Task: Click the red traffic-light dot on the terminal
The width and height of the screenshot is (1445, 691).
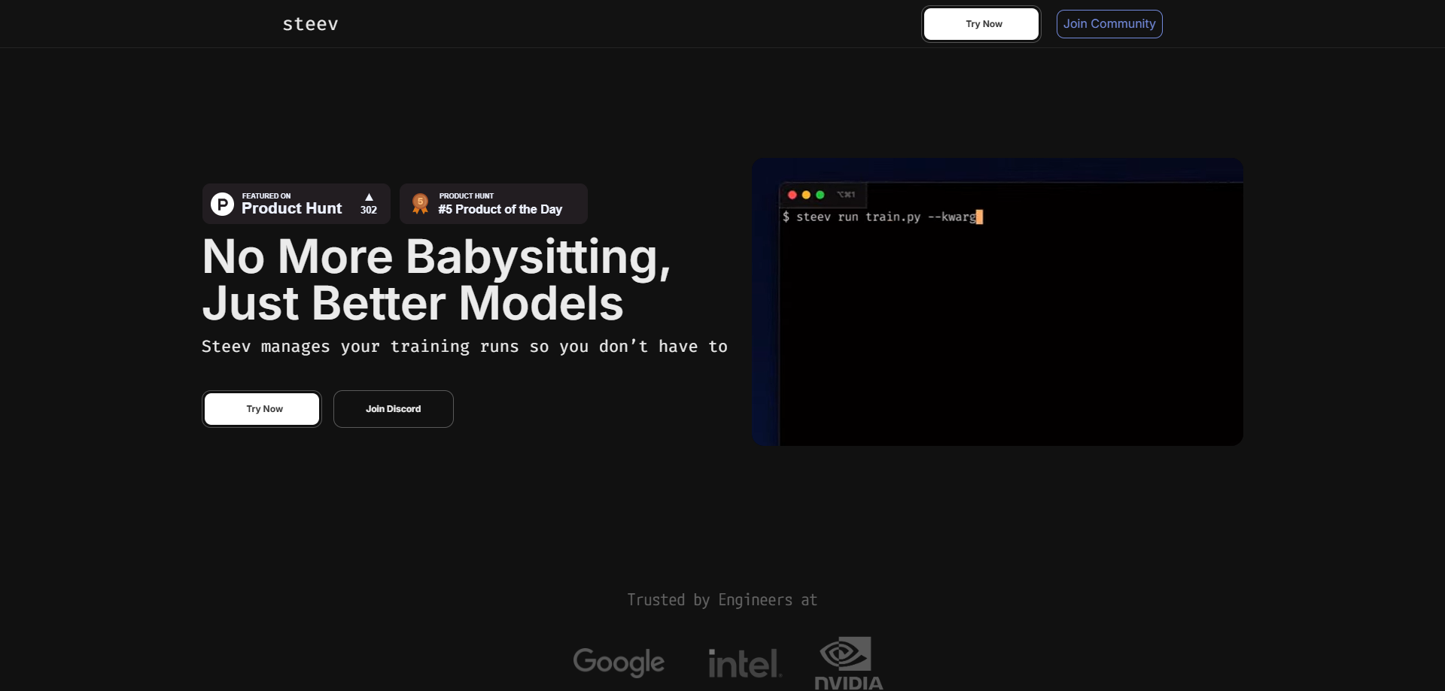Action: click(793, 195)
